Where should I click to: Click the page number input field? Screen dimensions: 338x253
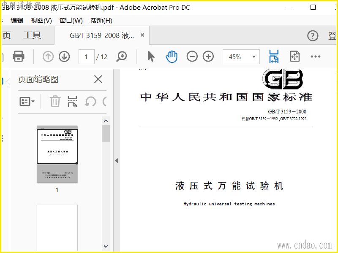(x=87, y=57)
